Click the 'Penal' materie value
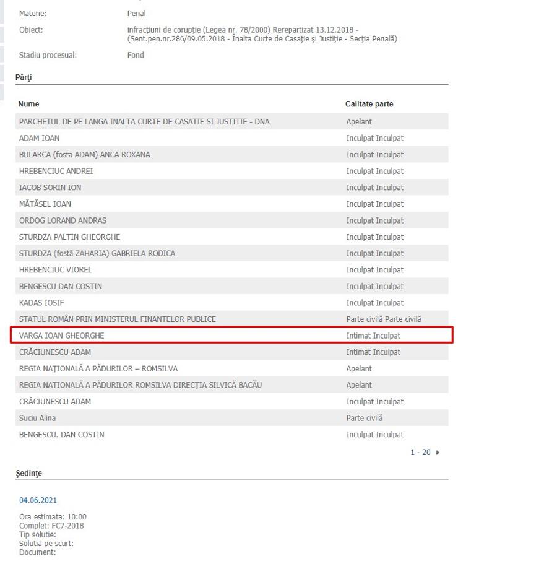Screen dimensions: 557x569 point(136,14)
